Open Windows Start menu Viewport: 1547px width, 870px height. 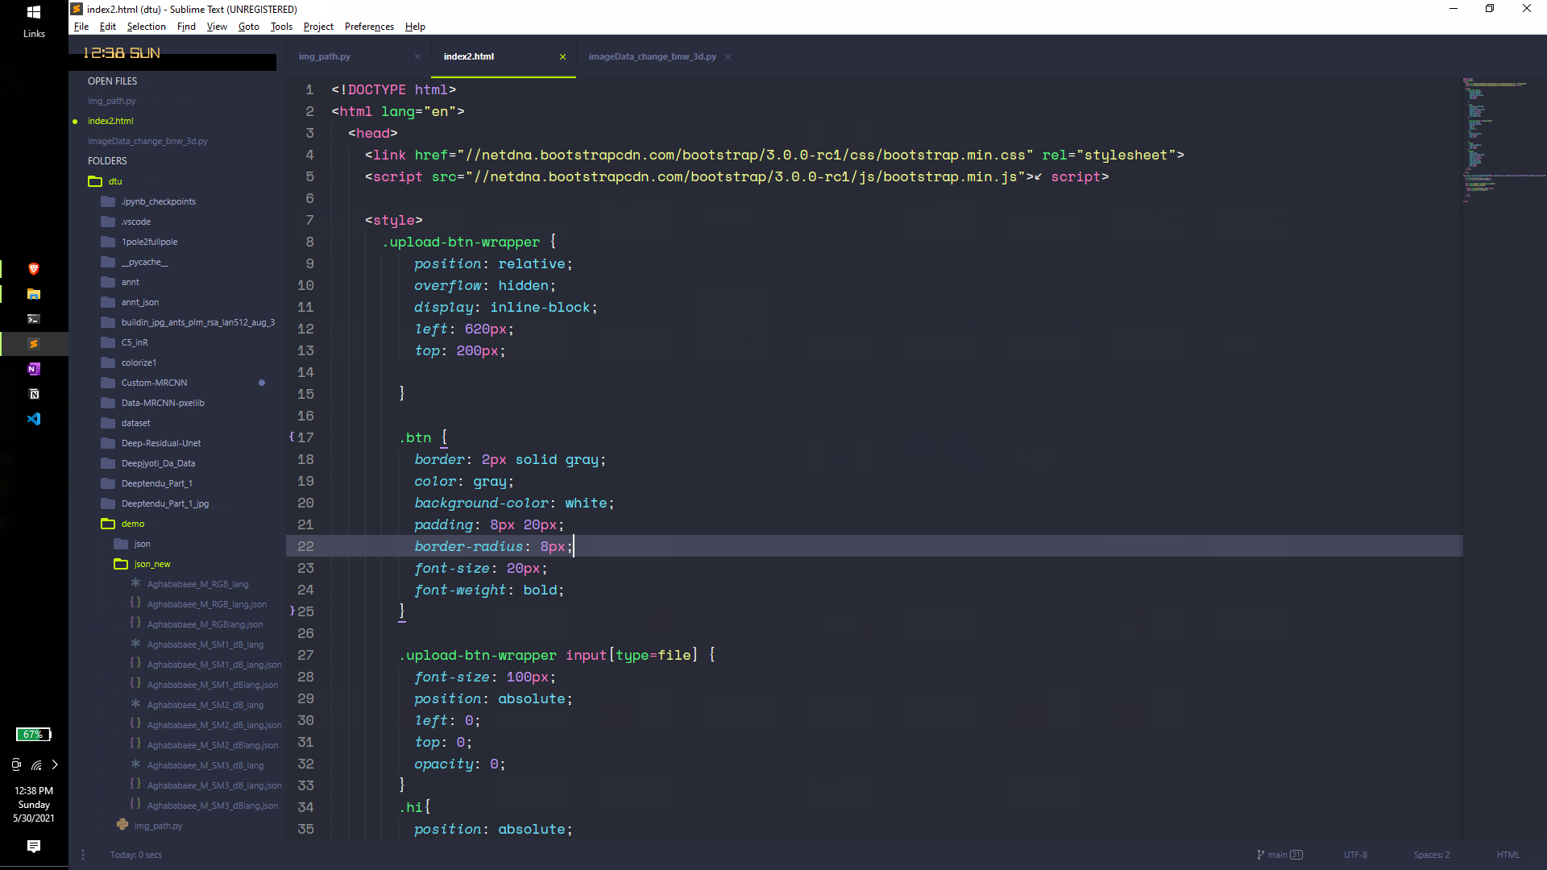[34, 12]
